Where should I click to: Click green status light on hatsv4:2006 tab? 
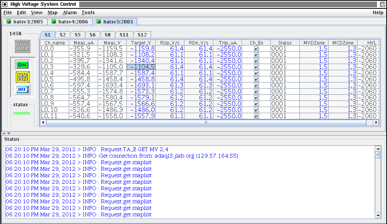click(x=54, y=21)
